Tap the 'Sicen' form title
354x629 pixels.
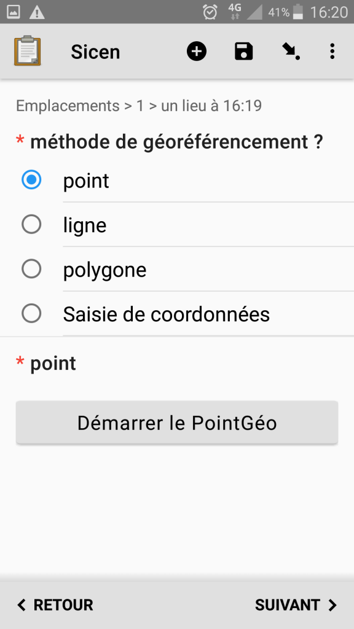coord(95,52)
